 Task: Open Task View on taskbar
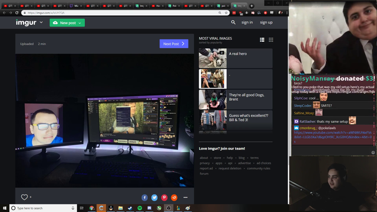pyautogui.click(x=81, y=208)
